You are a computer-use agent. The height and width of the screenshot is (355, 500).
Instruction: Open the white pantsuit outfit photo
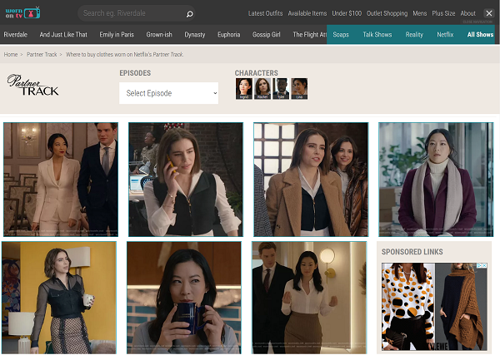(x=61, y=180)
